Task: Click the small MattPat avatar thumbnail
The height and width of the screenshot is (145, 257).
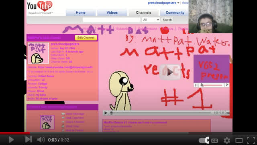Action: tap(47, 122)
